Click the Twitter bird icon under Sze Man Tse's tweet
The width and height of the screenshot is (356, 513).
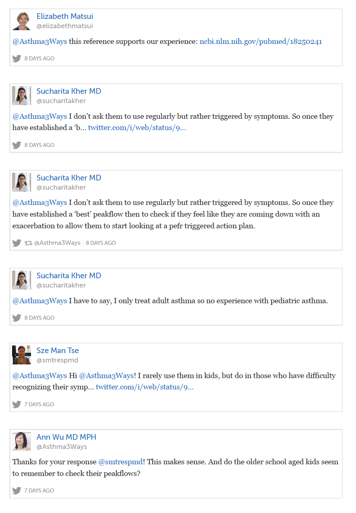[17, 404]
